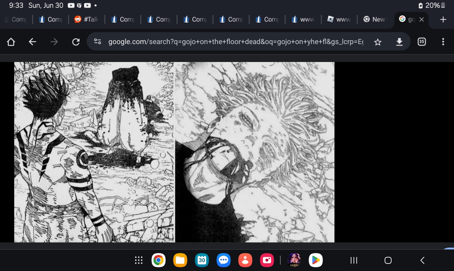Viewport: 454px width, 271px height.
Task: Tap the Chrome home icon
Action: click(11, 42)
